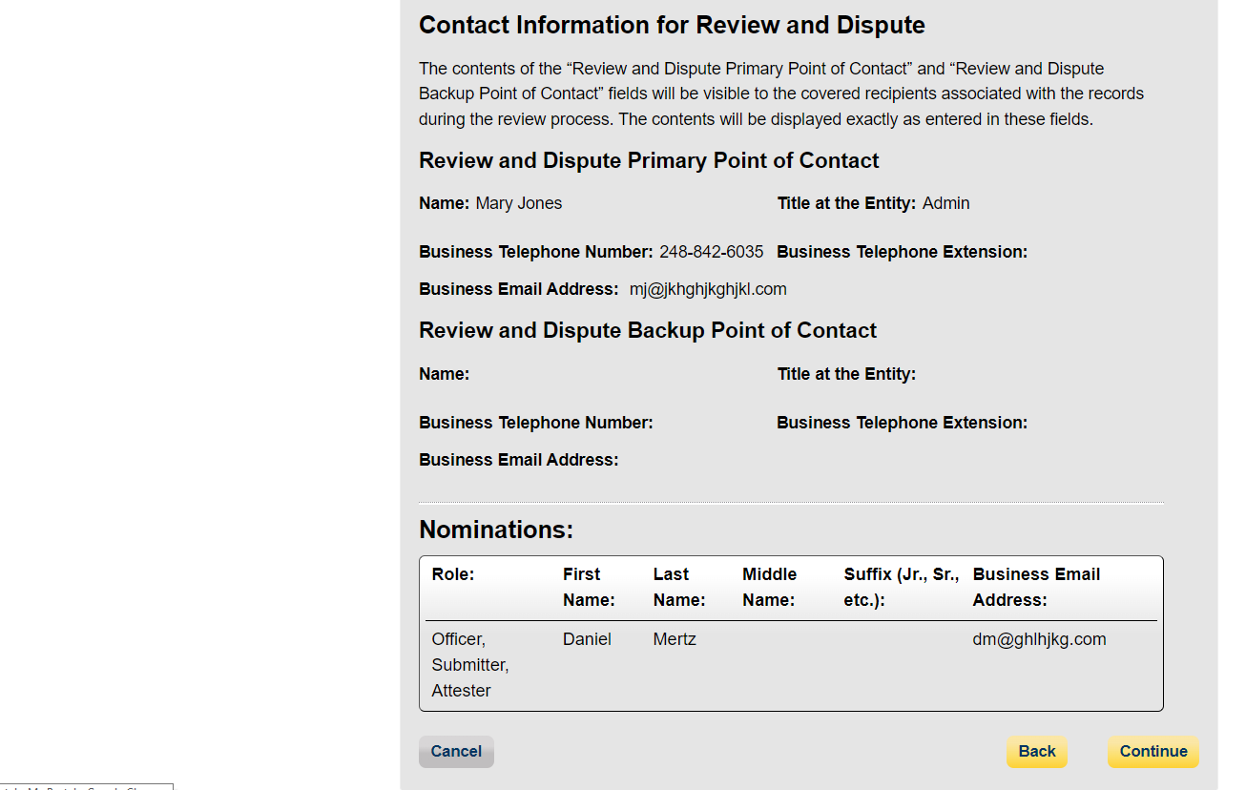Cancel the review form
Viewport: 1246px width, 790px height.
click(x=456, y=752)
